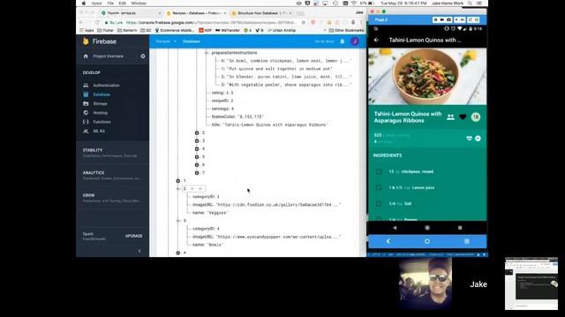Expand the Analytics sidebar group
565x317 pixels.
point(112,175)
